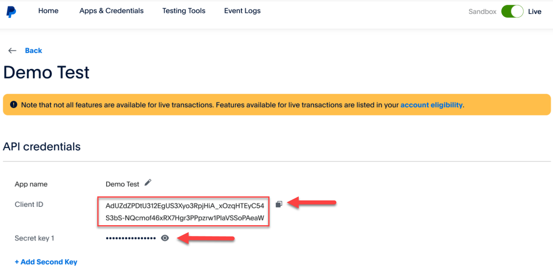Edit app name with pencil icon
The width and height of the screenshot is (553, 272).
pos(148,183)
